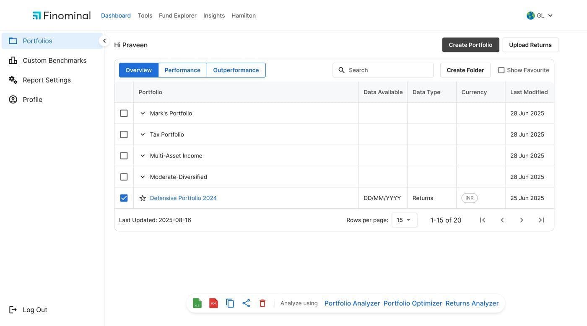Viewport: 587px width, 326px height.
Task: Export selection as PDF file
Action: pyautogui.click(x=213, y=303)
